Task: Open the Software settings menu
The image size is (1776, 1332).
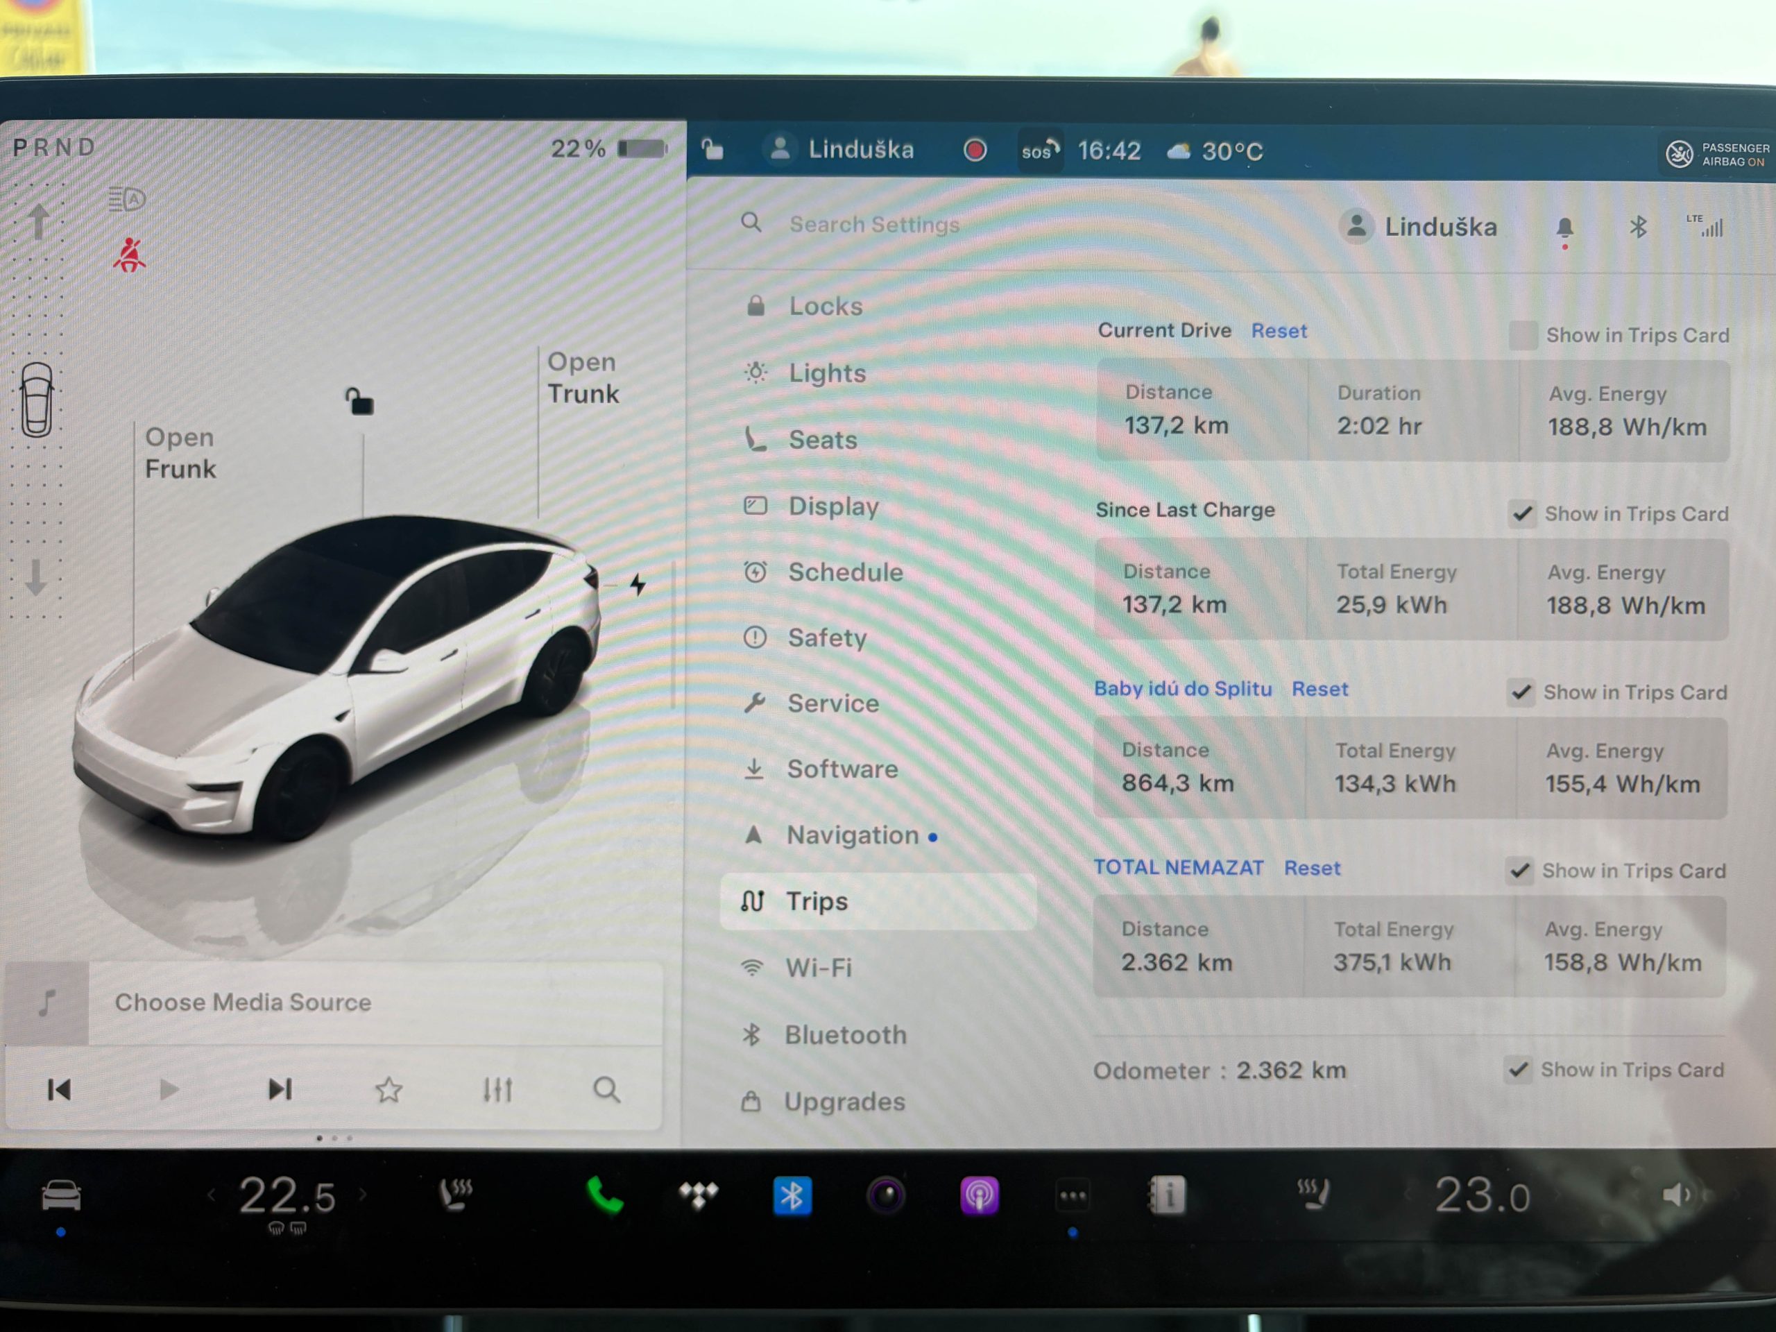Action: [879, 769]
